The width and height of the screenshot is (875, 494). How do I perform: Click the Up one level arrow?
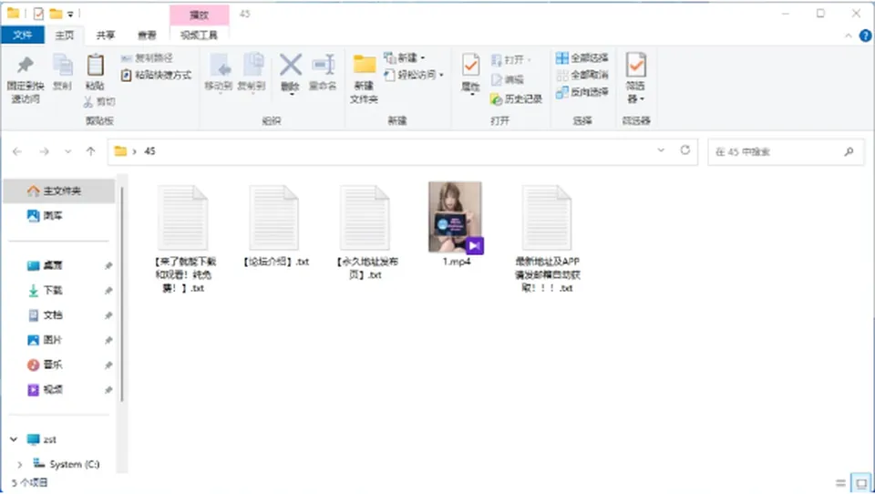[x=90, y=151]
